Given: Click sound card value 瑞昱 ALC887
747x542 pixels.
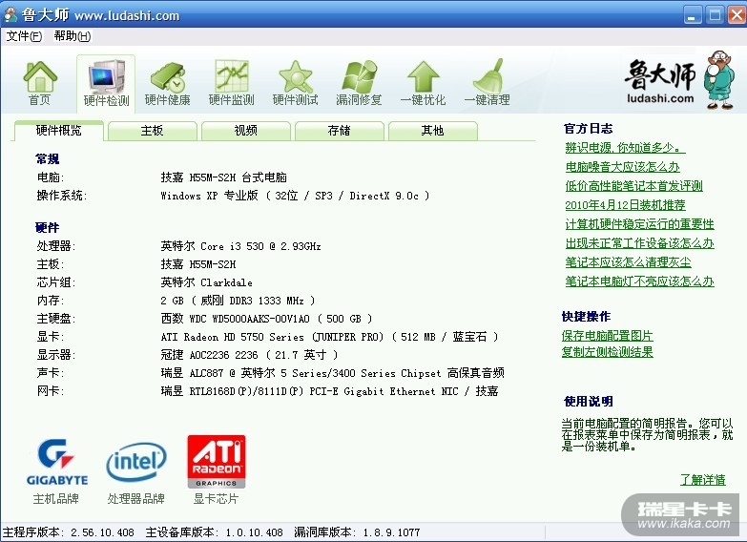Looking at the screenshot, I should (x=332, y=373).
